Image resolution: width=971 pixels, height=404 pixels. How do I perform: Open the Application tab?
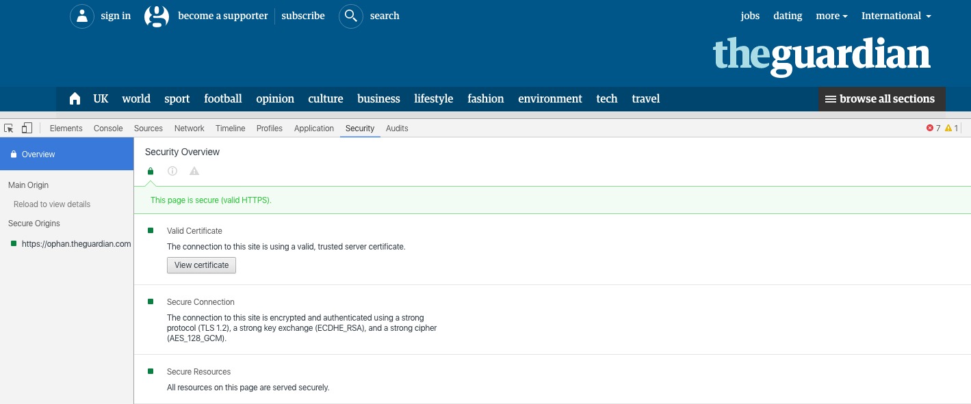coord(314,129)
